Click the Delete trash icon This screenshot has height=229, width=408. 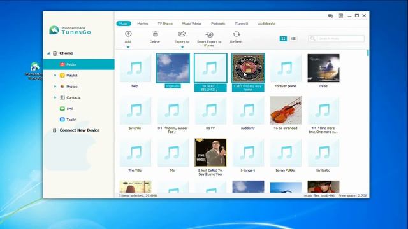[x=156, y=34]
